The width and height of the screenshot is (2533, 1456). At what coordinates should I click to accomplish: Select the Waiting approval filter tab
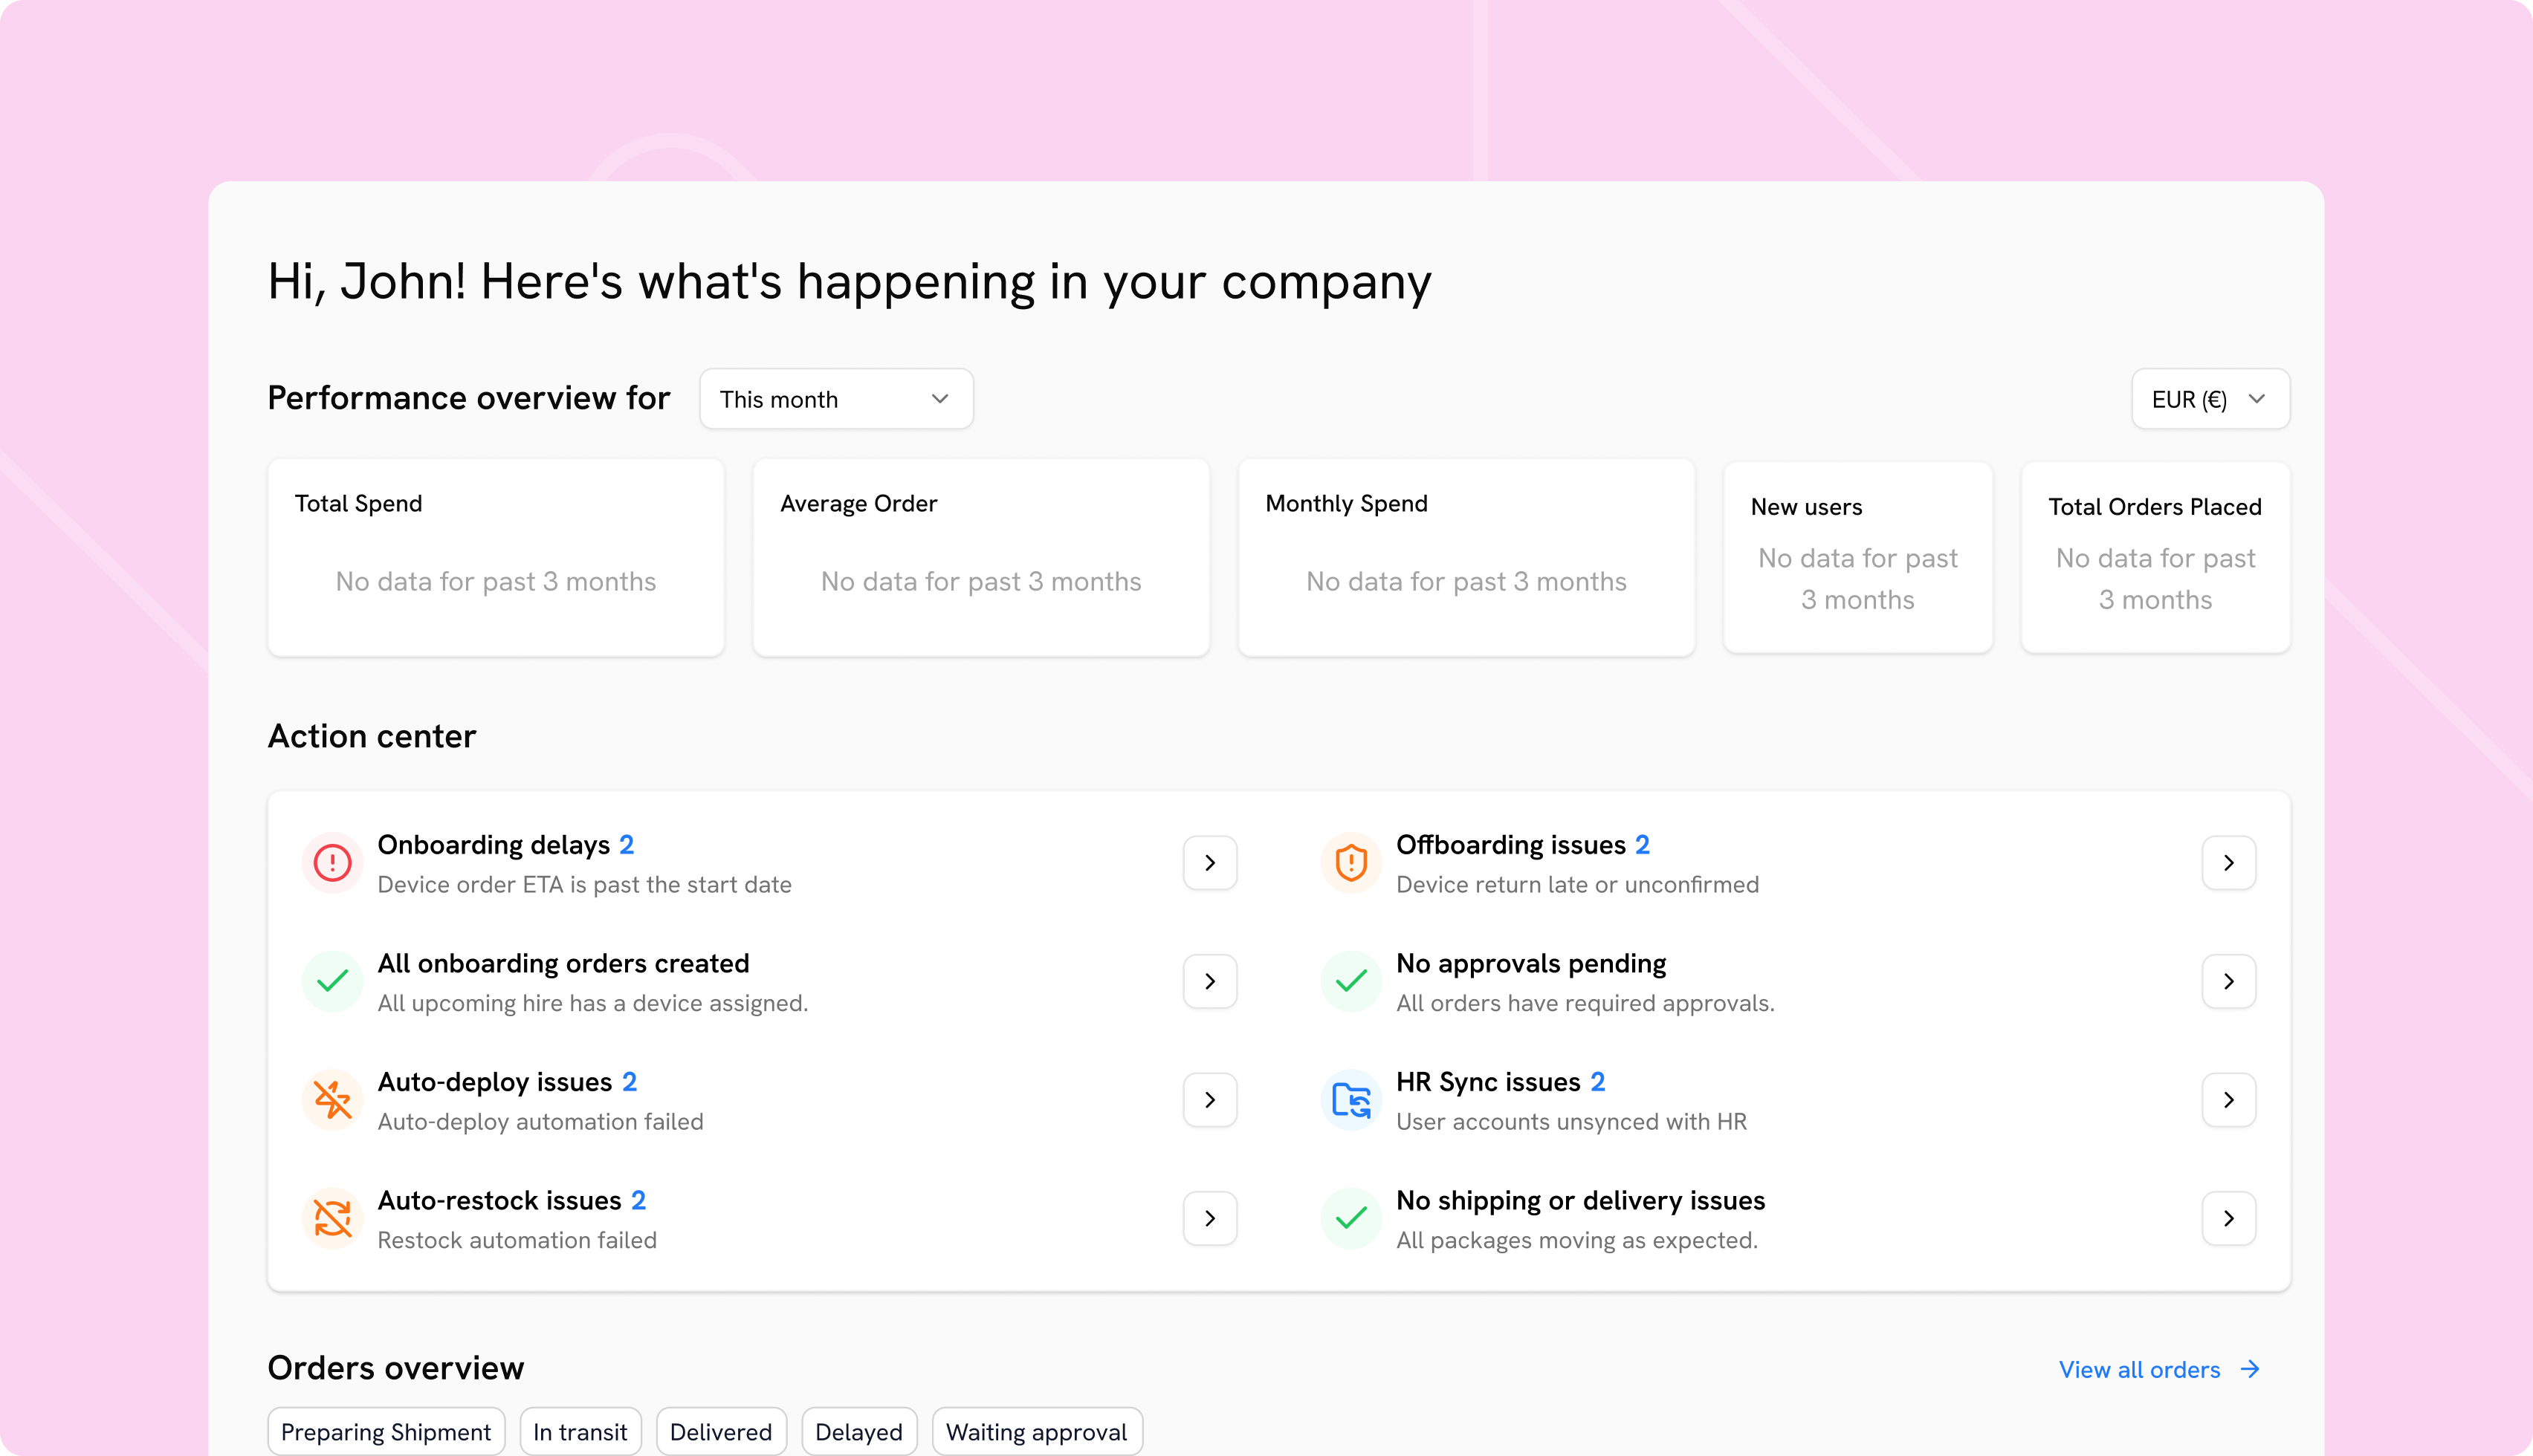pyautogui.click(x=1036, y=1432)
